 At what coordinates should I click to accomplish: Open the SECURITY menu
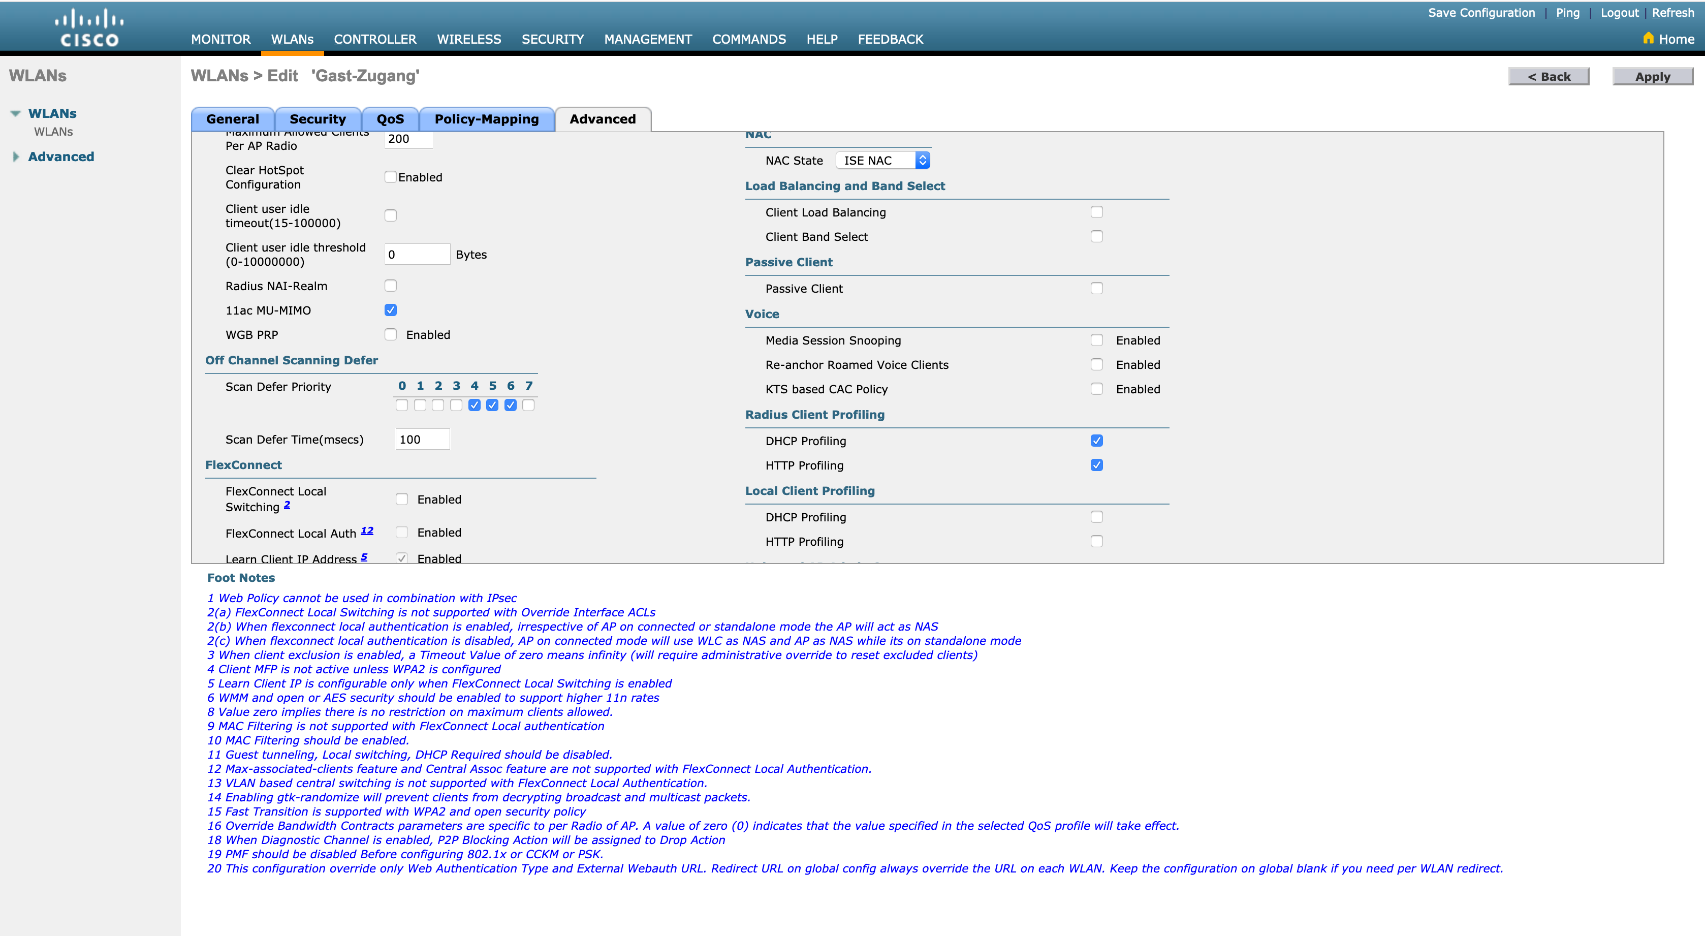[553, 39]
